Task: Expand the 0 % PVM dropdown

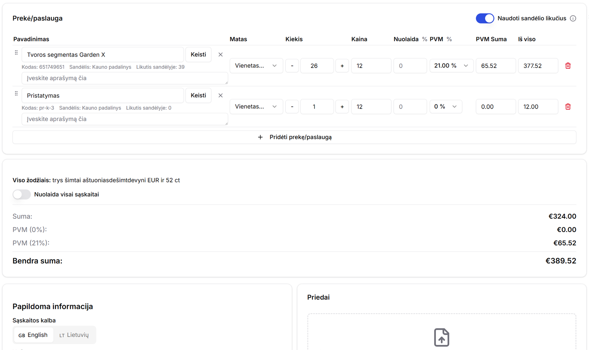Action: click(446, 107)
